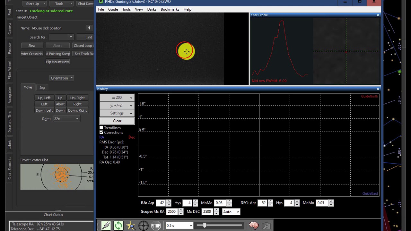Click the Mx RA 2500 field
The image size is (411, 231).
tap(172, 212)
